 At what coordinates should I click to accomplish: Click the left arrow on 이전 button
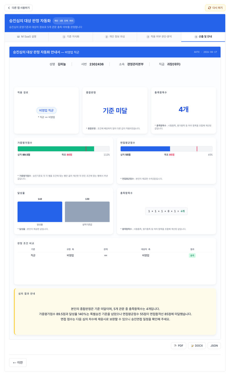click(x=14, y=363)
